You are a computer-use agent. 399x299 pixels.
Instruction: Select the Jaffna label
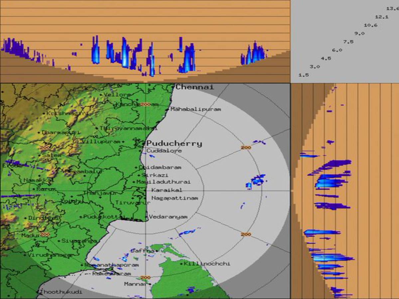pyautogui.click(x=143, y=251)
